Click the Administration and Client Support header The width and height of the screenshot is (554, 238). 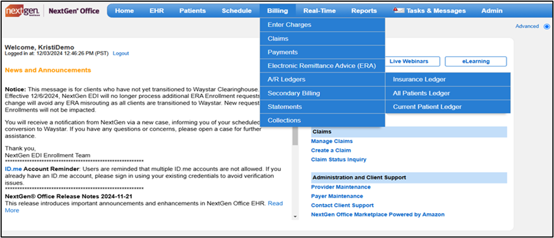point(409,178)
